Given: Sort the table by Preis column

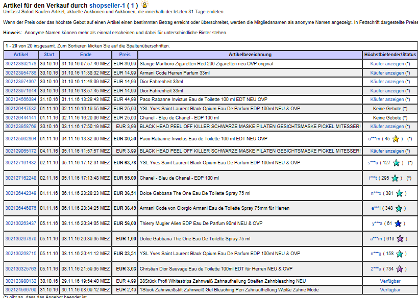Looking at the screenshot, I should [x=125, y=55].
